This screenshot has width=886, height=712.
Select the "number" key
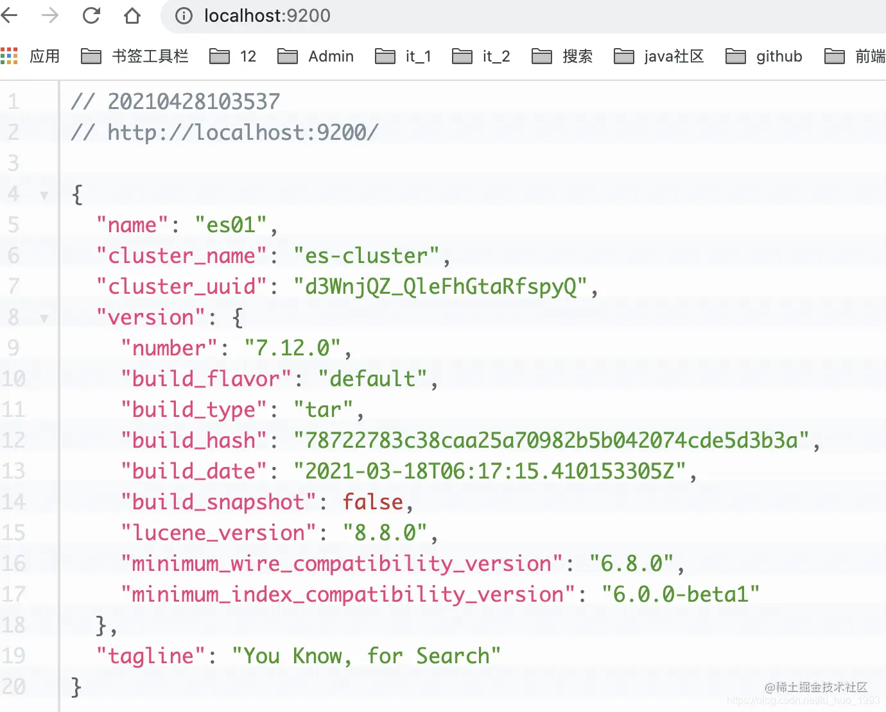tap(169, 348)
